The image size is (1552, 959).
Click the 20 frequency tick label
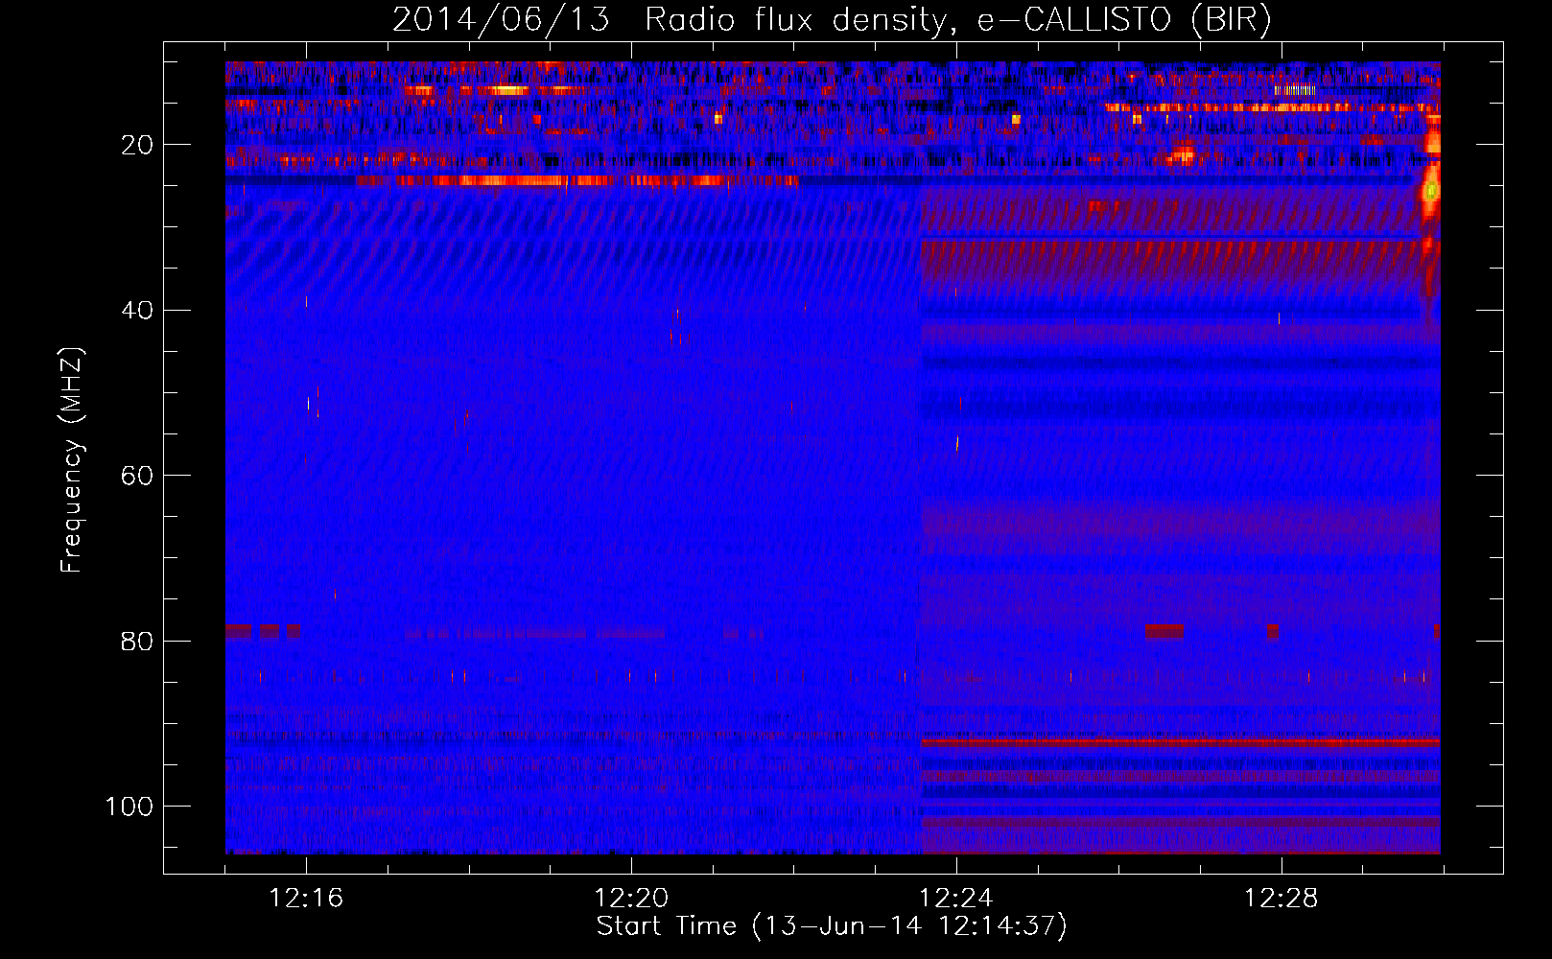[137, 145]
